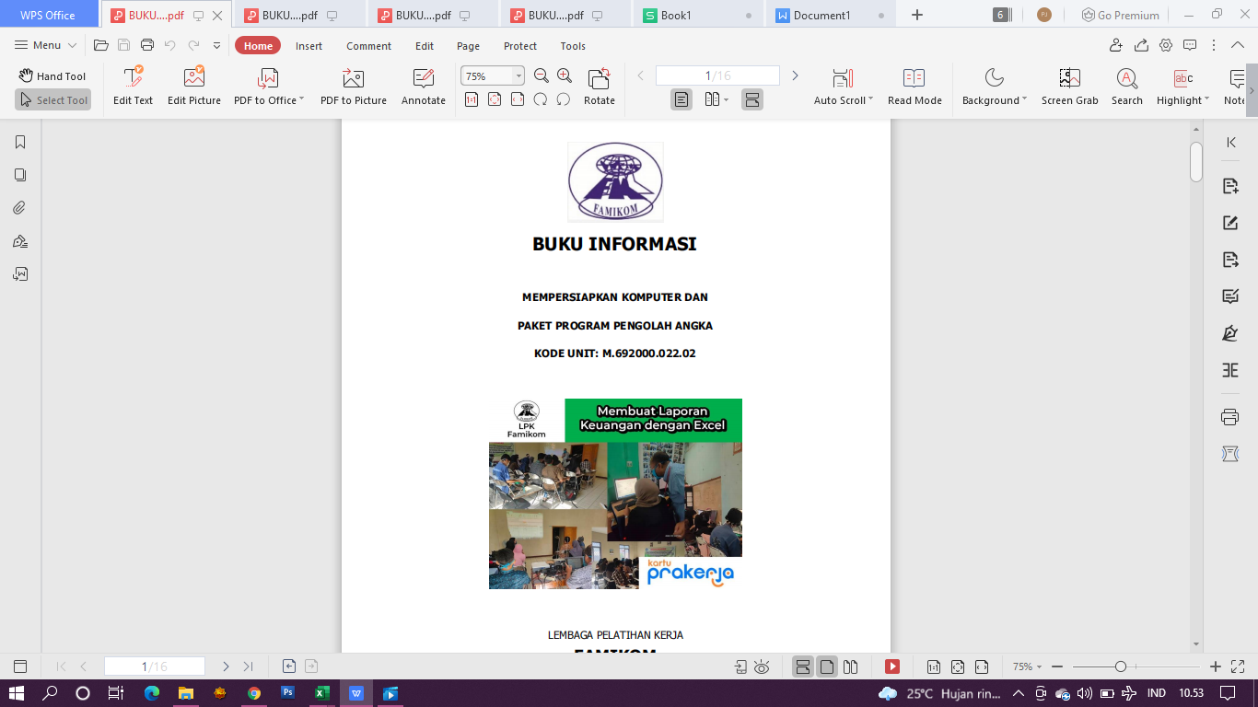
Task: Toggle continuous scrolling view in ribbon
Action: pyautogui.click(x=752, y=99)
